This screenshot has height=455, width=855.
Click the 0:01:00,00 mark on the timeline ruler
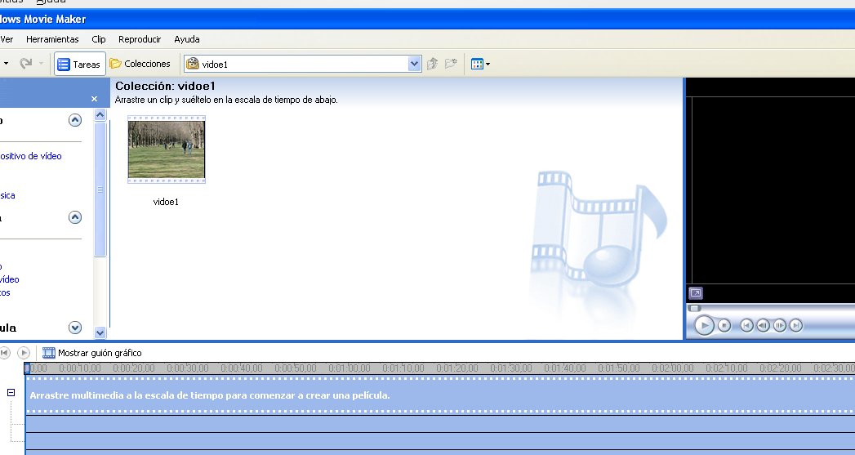coord(350,368)
